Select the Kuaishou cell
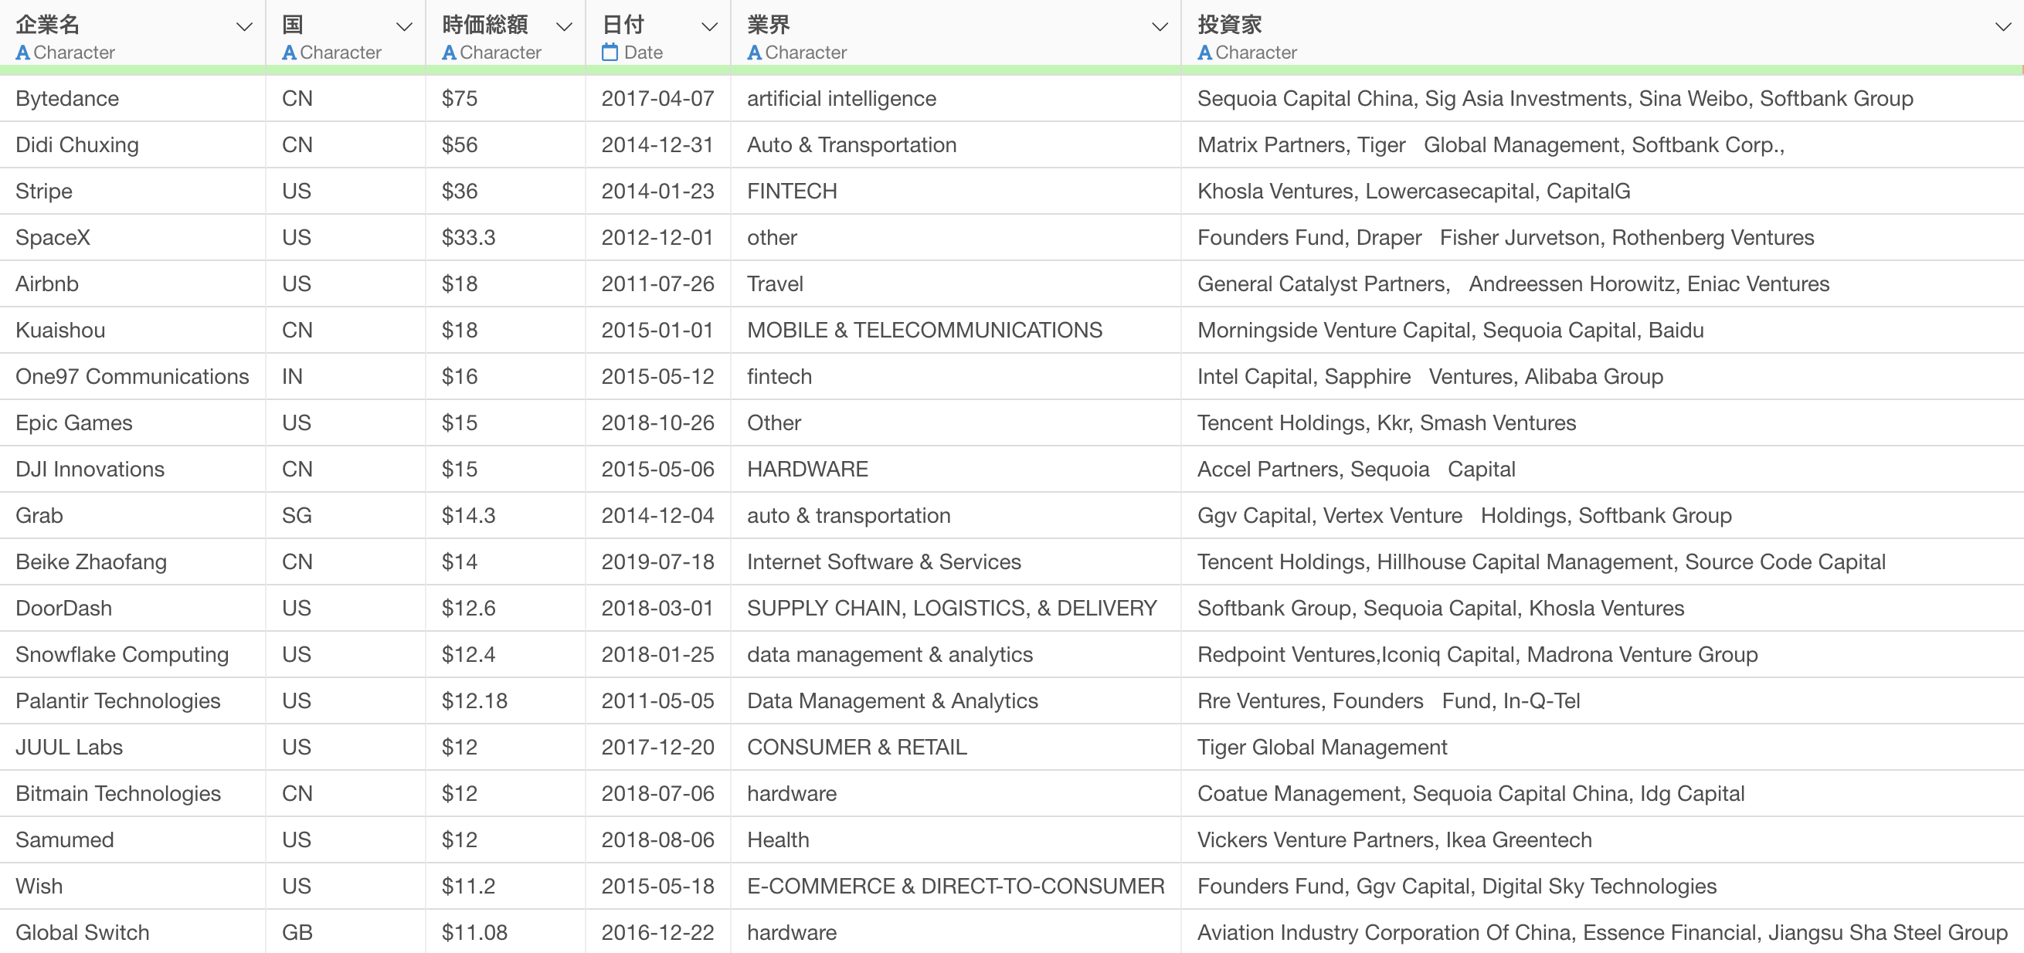Screen dimensions: 2024x953 (133, 330)
